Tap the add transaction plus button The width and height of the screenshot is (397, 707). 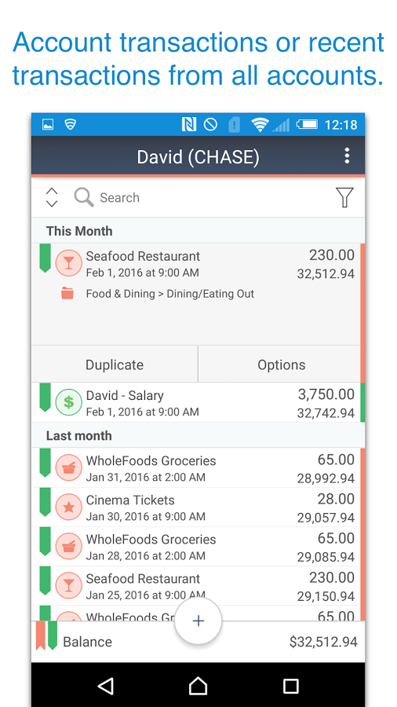(198, 621)
